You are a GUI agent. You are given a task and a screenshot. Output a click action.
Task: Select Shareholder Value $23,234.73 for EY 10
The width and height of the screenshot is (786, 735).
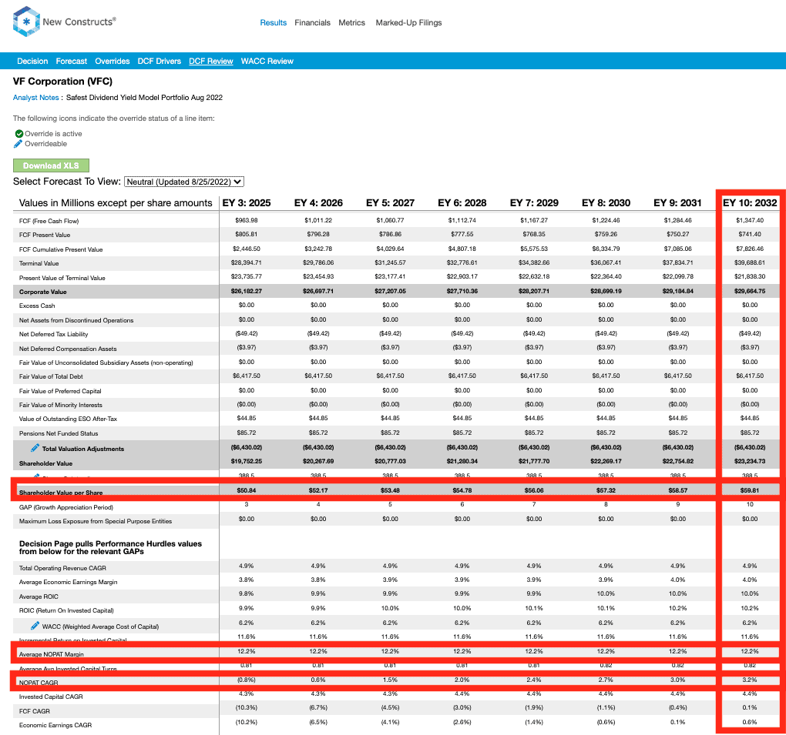[750, 461]
